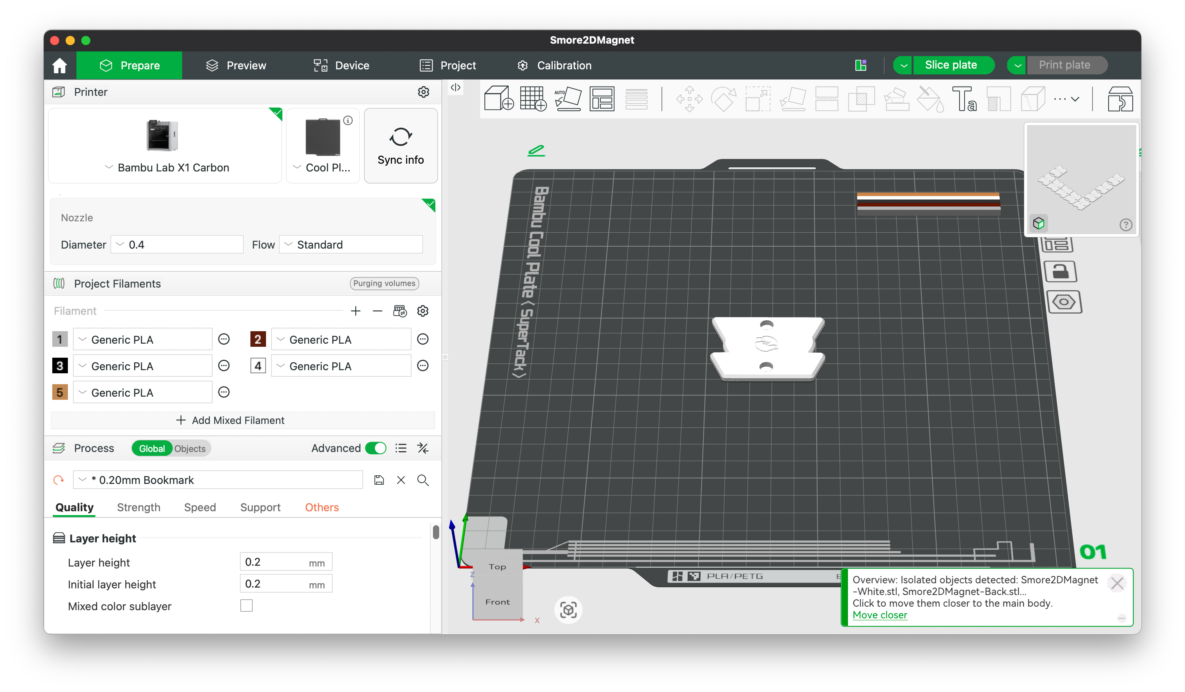Collapse the sidebar with arrows icon
This screenshot has width=1185, height=692.
click(455, 87)
